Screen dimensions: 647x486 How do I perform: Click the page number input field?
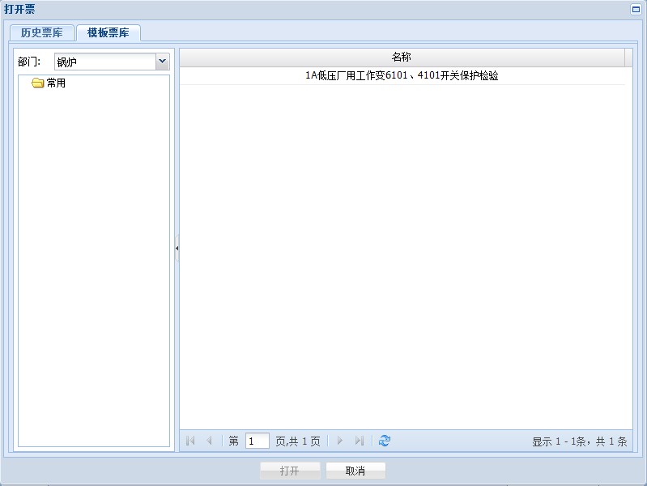(257, 441)
